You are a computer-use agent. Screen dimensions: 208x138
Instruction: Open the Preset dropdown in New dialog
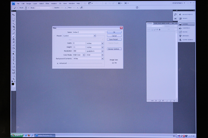click(95, 36)
